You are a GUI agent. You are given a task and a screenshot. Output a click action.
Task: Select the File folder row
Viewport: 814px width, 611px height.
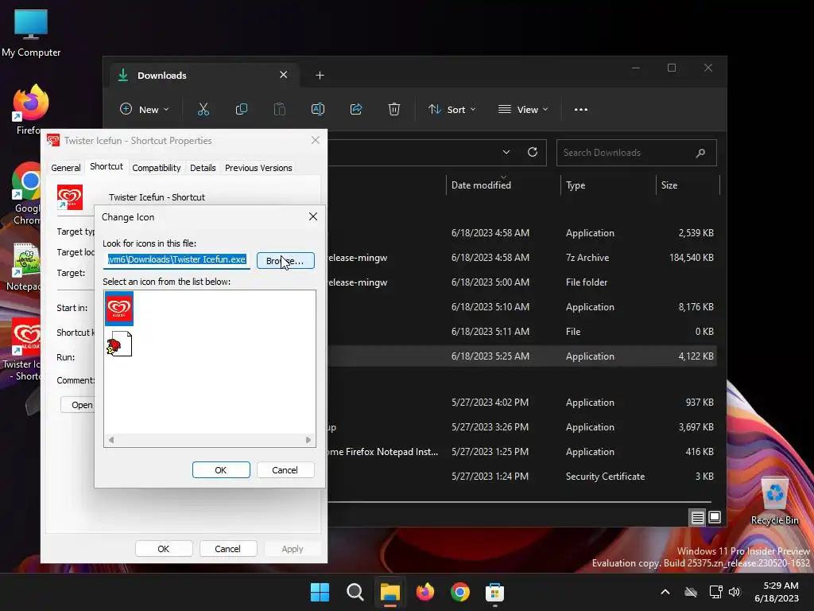[521, 282]
